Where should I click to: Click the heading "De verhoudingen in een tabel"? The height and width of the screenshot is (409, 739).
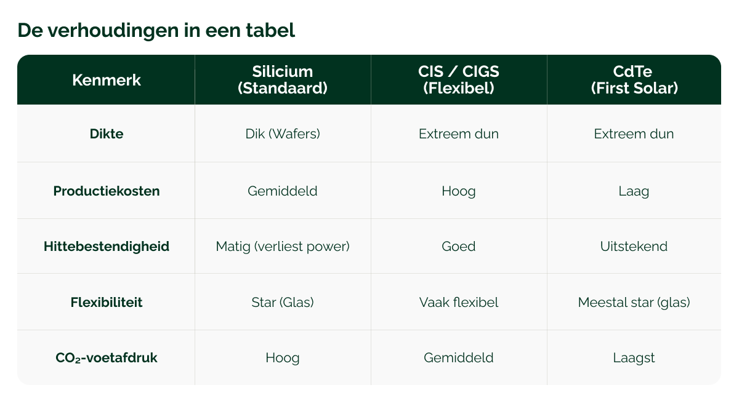(156, 30)
